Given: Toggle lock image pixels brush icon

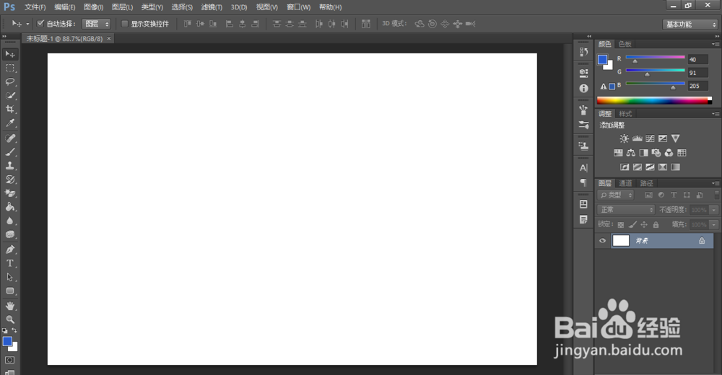Looking at the screenshot, I should 632,224.
